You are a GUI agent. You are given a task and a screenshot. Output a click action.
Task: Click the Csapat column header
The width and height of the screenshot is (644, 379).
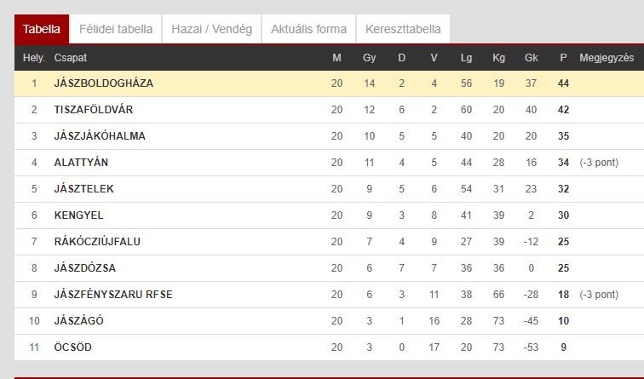(x=70, y=58)
